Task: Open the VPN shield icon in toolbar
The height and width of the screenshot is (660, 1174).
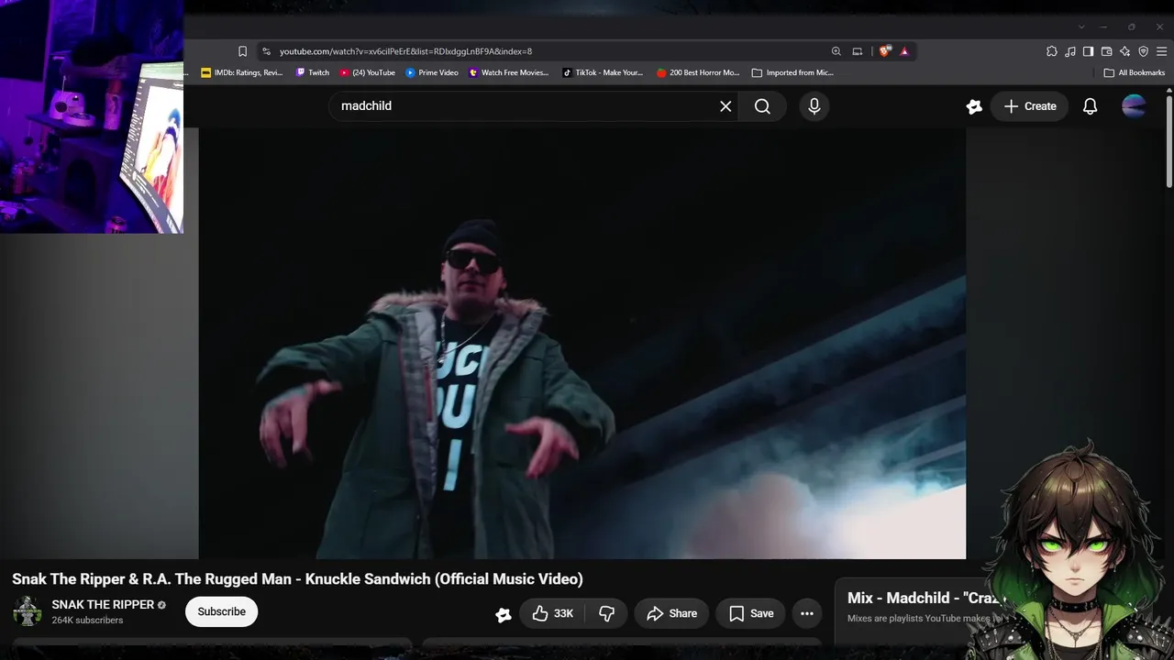Action: (x=1143, y=51)
